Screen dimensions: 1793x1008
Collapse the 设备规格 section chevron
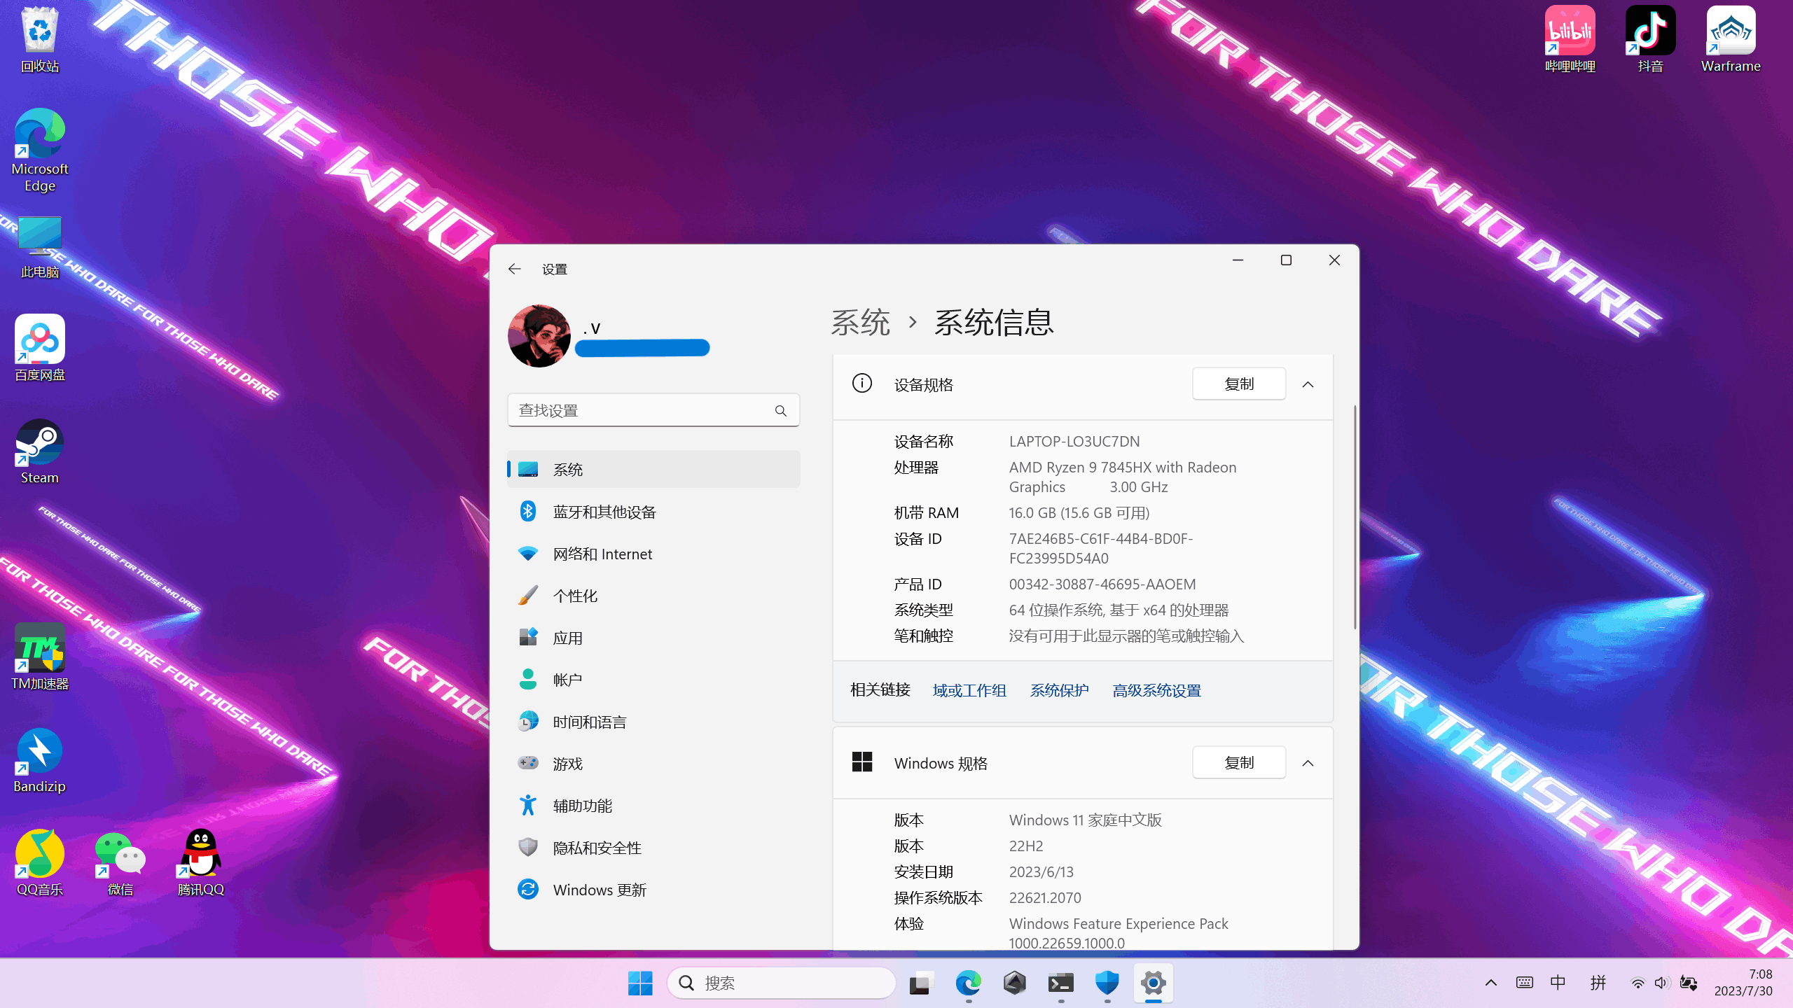(1308, 384)
